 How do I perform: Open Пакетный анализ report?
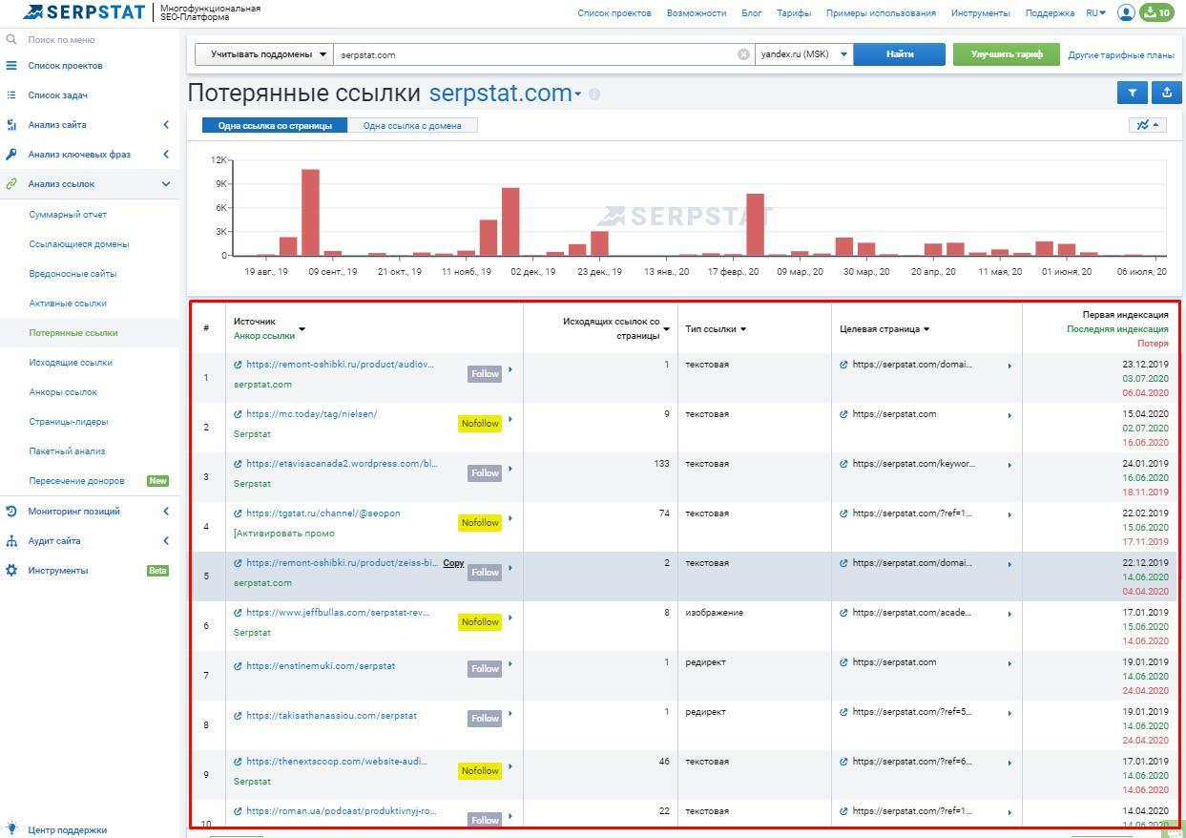pyautogui.click(x=67, y=451)
